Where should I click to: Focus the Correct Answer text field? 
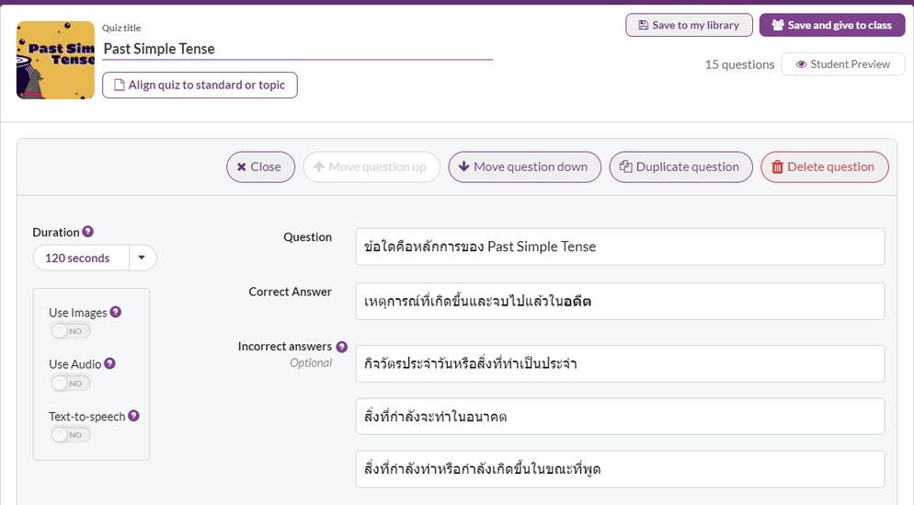(x=620, y=302)
